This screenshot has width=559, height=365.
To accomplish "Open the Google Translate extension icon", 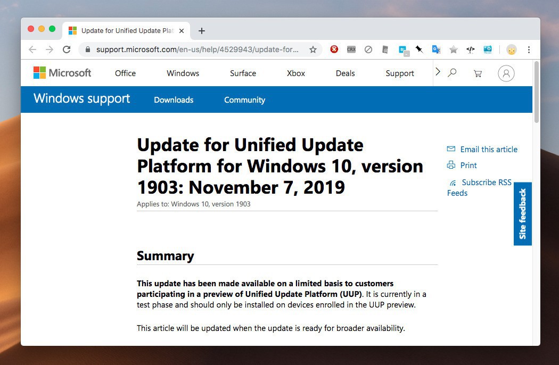I will point(436,49).
